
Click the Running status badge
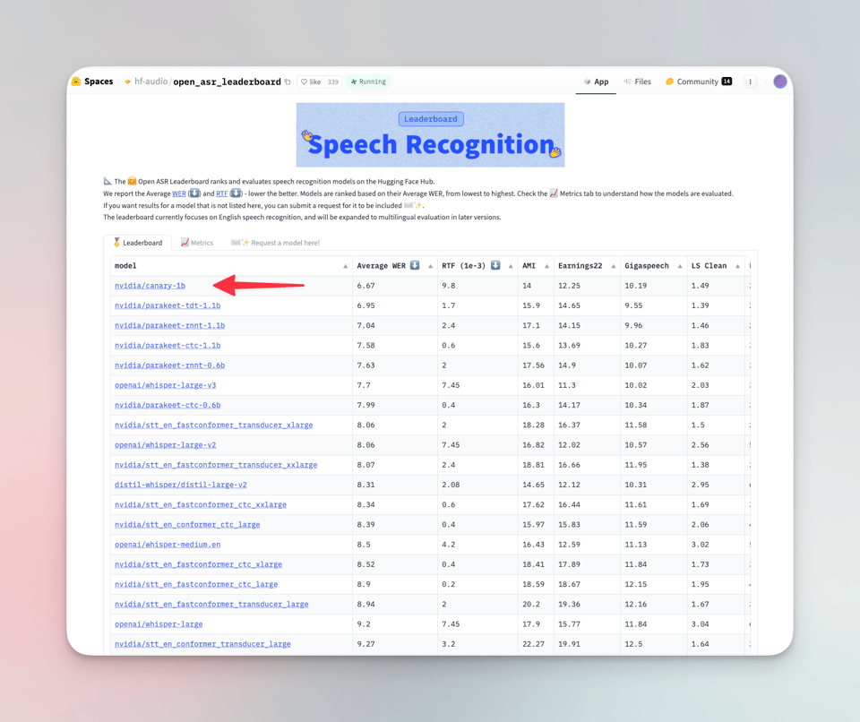click(x=368, y=82)
